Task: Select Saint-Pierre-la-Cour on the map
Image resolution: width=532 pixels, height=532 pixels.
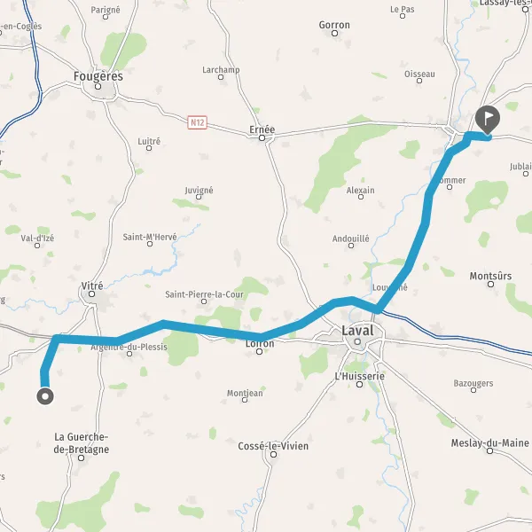Action: [x=204, y=294]
